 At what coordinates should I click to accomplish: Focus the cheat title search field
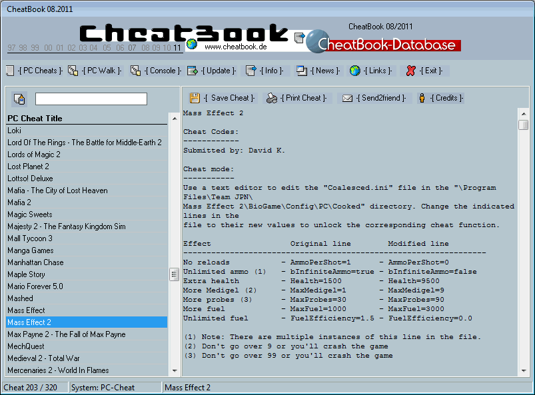click(91, 99)
